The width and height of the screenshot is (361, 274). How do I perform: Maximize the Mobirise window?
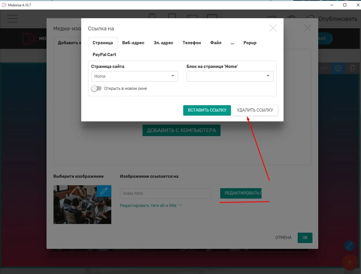[345, 5]
